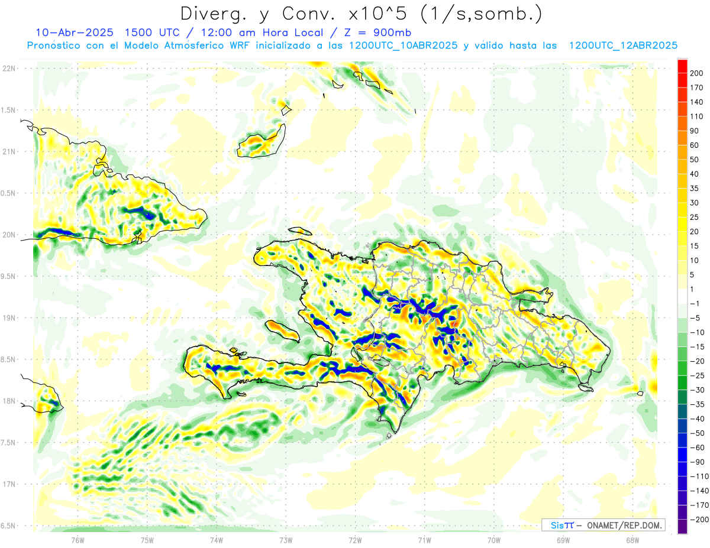Click the '19N' latitude label
710x548 pixels.
8,318
